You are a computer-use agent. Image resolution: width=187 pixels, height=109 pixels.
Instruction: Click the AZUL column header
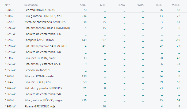click(83, 5)
